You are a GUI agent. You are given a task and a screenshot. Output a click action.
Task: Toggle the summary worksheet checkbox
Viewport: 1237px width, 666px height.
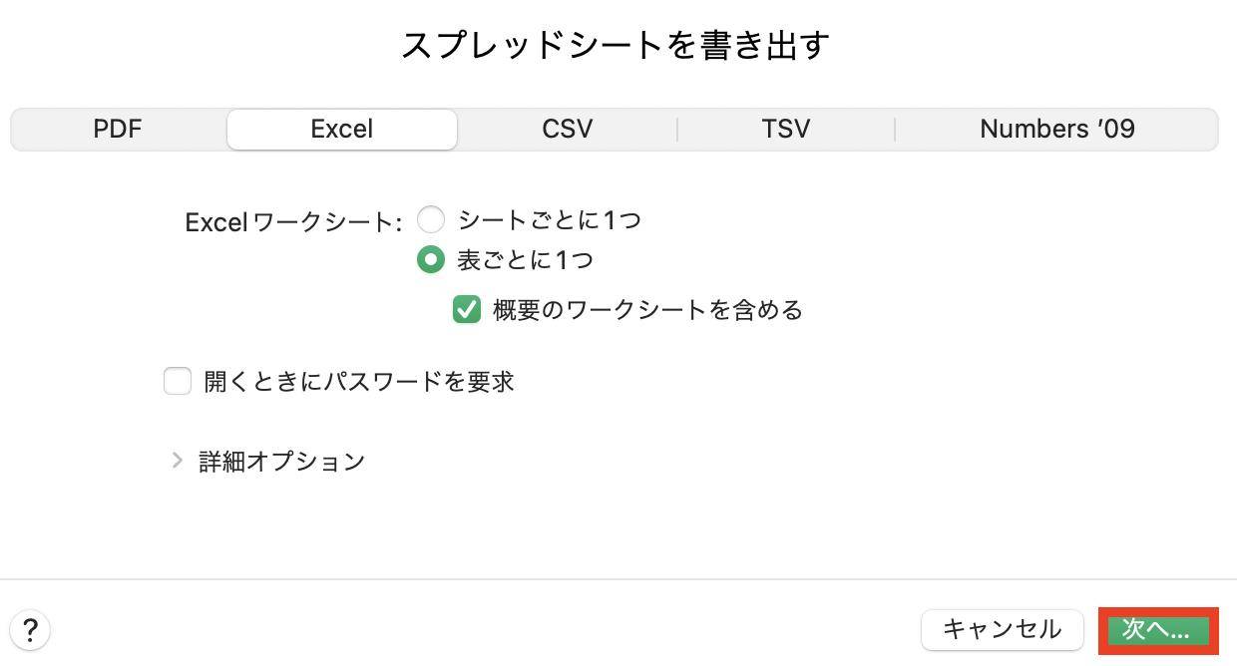[466, 310]
